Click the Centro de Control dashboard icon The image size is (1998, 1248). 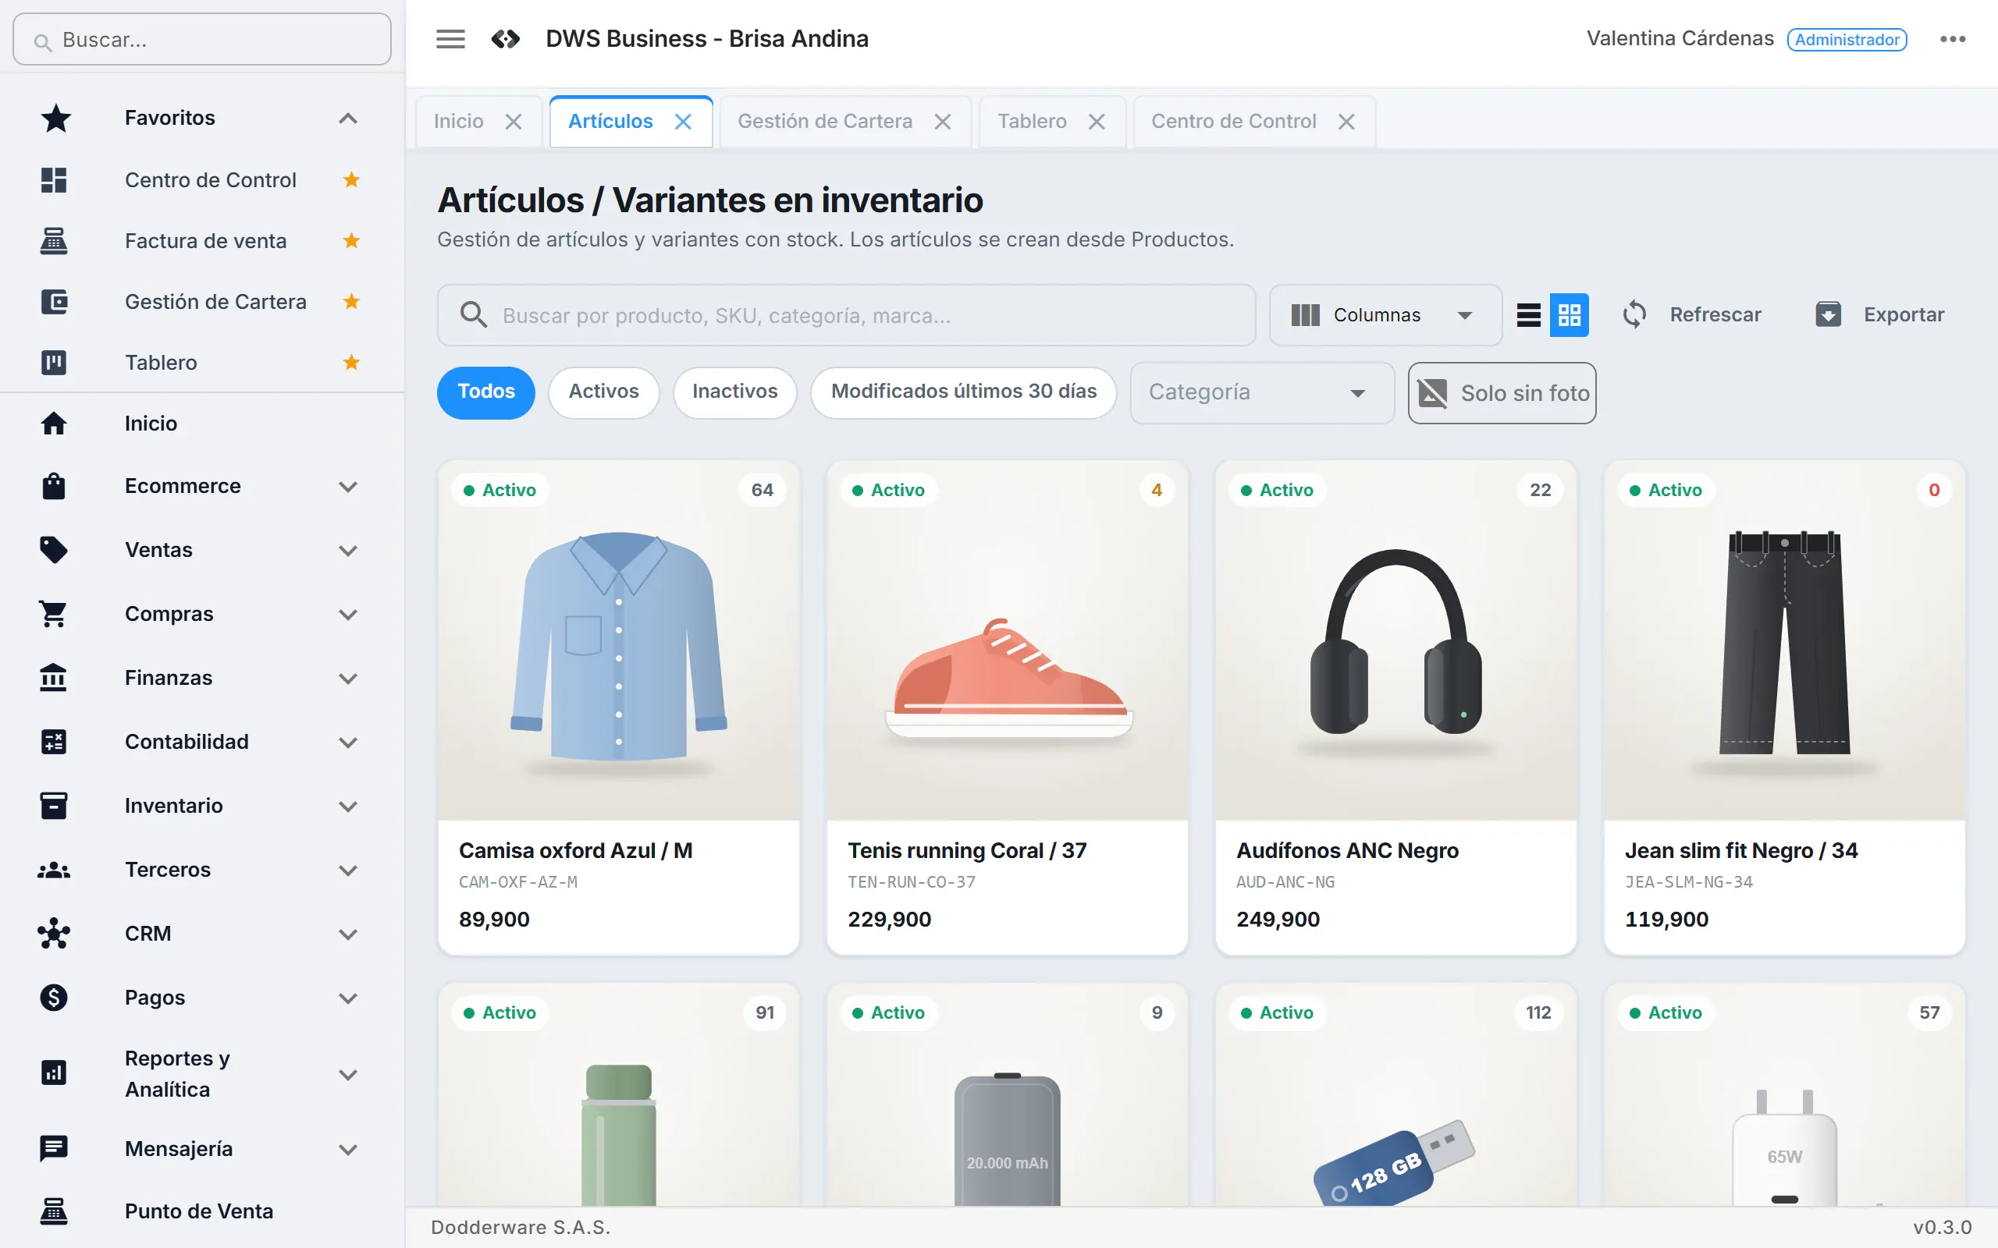tap(54, 180)
